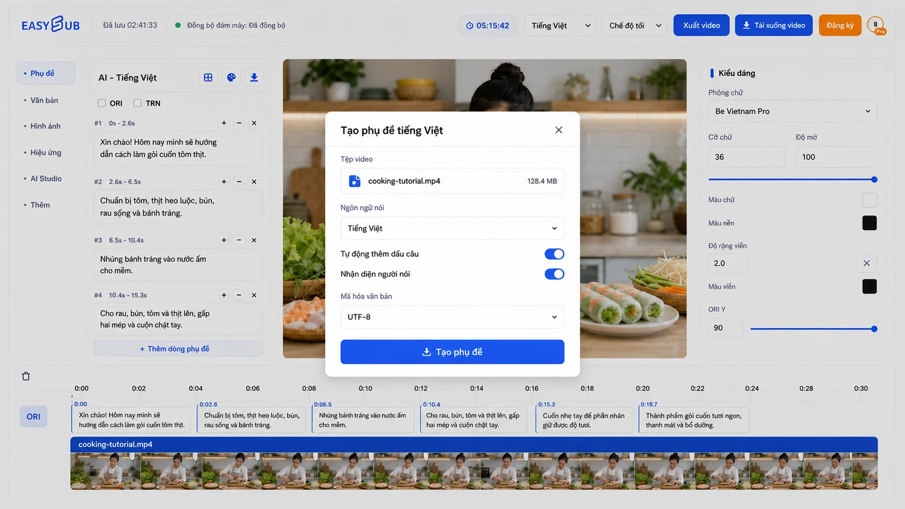Add a line after subtitle #4
Image resolution: width=905 pixels, height=509 pixels.
(x=224, y=295)
